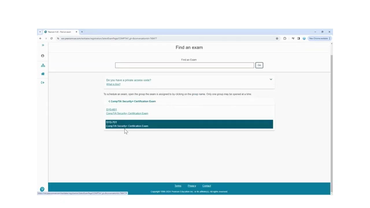Click the browser forward arrow
The image size is (370, 208).
click(46, 38)
